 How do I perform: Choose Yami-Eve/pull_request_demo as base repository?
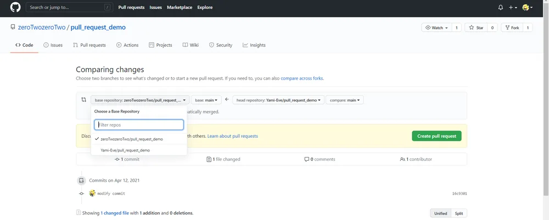(x=139, y=150)
